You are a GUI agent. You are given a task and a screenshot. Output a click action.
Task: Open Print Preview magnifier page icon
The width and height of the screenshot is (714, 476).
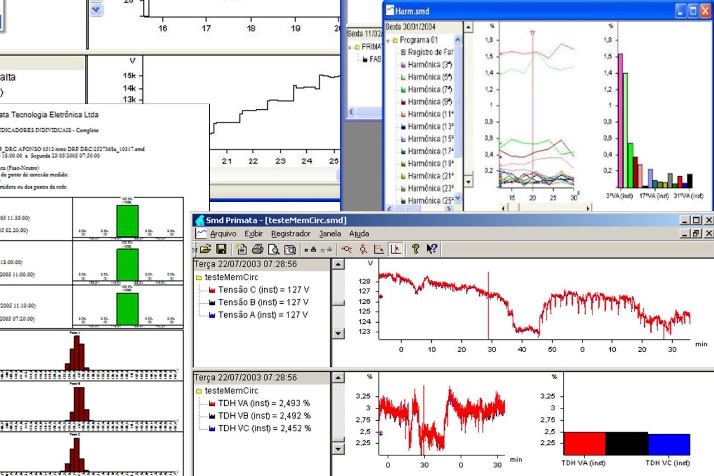click(273, 249)
